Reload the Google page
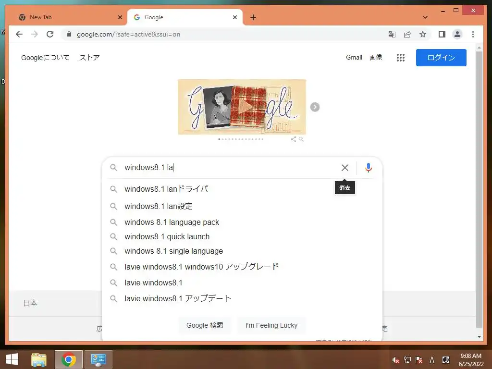The width and height of the screenshot is (492, 369). pyautogui.click(x=50, y=34)
